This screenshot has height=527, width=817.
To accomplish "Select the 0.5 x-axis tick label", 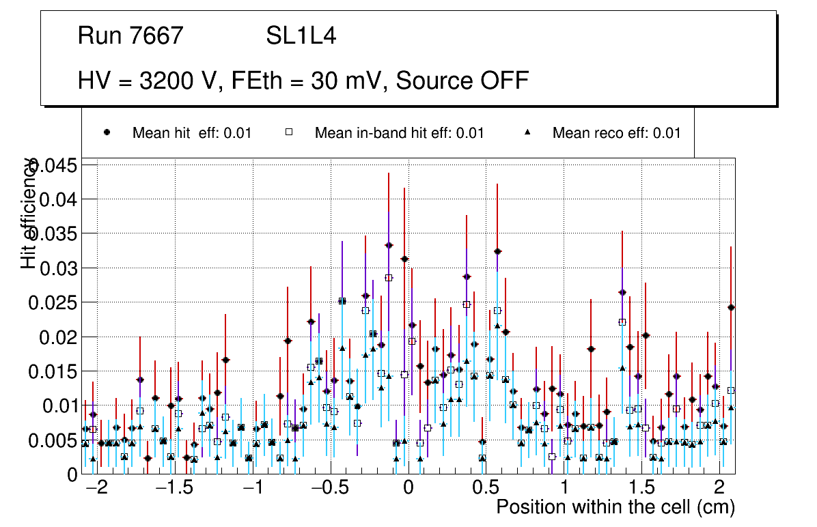I will [x=486, y=489].
